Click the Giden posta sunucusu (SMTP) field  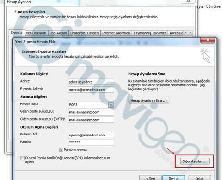coord(91,120)
